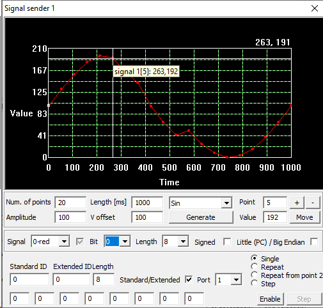
Task: Expand the Signal 0-red dropdown
Action: pyautogui.click(x=64, y=242)
